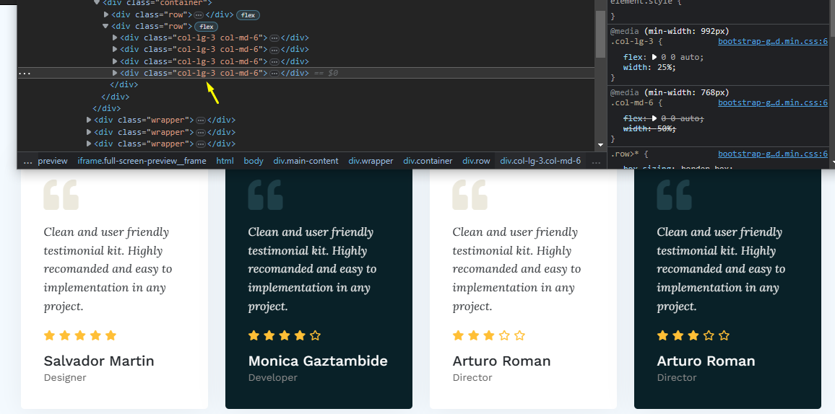Expand the flex shorthand in .col-lg-3 rule
This screenshot has height=414, width=835.
tap(654, 57)
